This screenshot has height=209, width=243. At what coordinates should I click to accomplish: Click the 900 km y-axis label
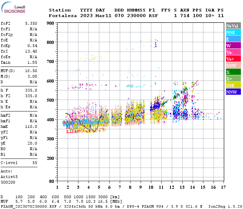coord(50,23)
